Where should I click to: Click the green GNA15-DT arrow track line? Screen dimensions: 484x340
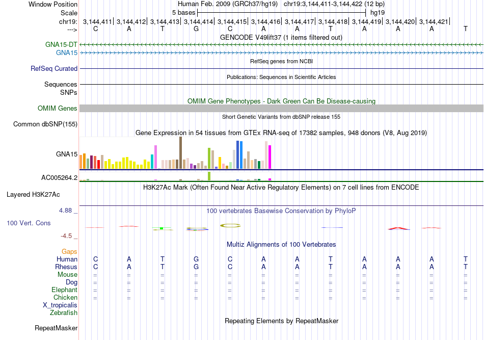[281, 45]
